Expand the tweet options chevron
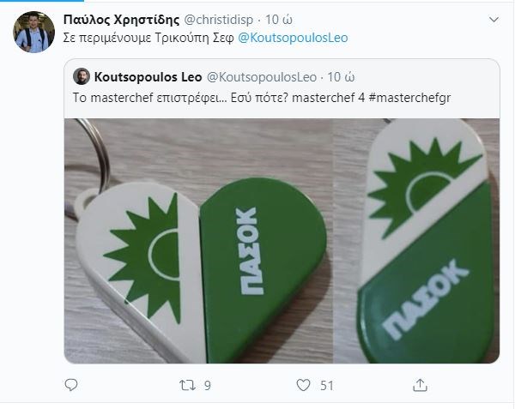This screenshot has width=515, height=409. (x=492, y=18)
